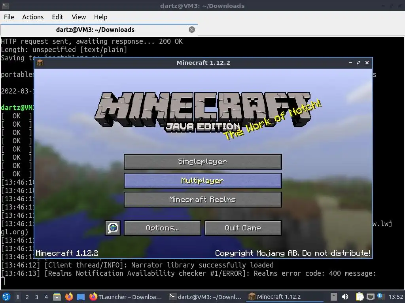Click the 'Length: unspecified [text/plain]' terminal line
405x303 pixels.
point(64,49)
